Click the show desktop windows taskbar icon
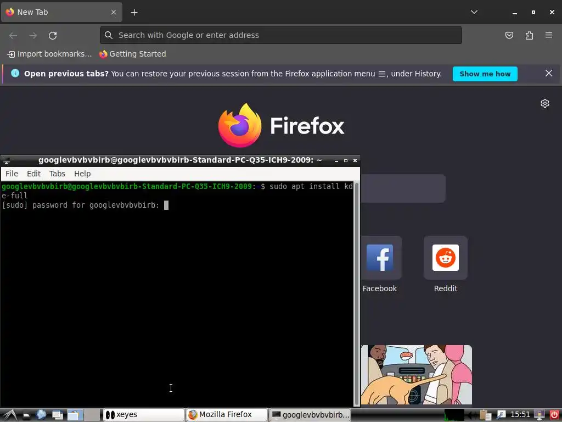This screenshot has height=422, width=562. 57,415
